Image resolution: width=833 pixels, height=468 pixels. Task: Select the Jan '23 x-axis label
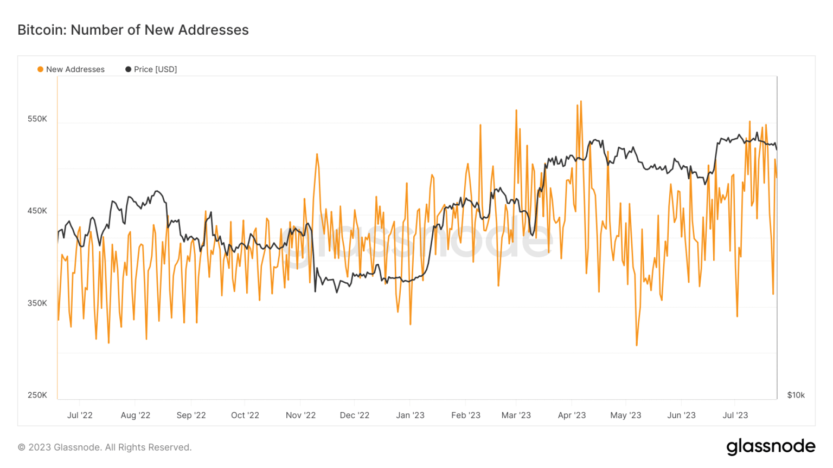[410, 415]
